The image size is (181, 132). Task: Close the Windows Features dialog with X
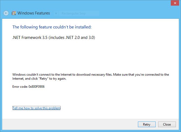175,3
